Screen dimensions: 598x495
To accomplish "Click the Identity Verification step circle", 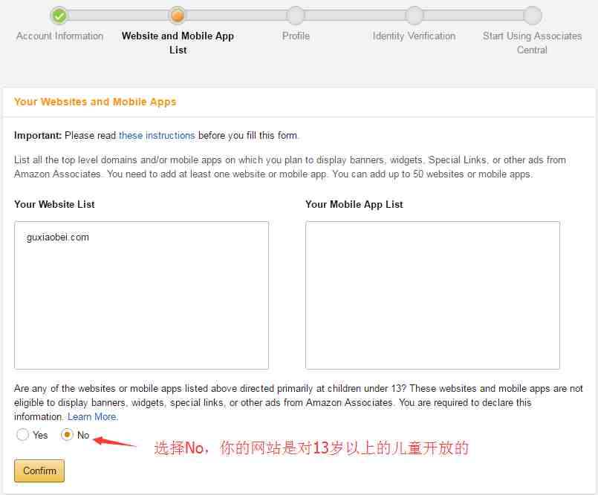I will [415, 16].
